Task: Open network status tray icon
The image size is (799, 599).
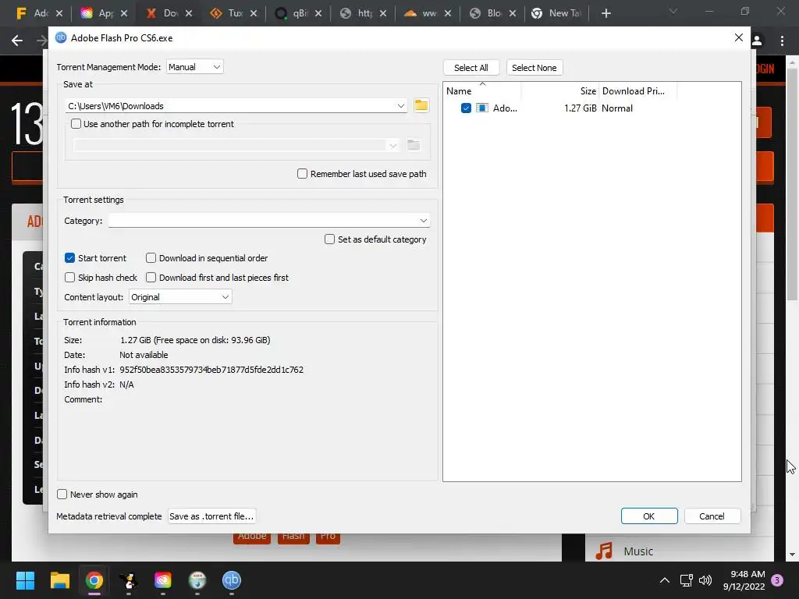Action: [686, 580]
